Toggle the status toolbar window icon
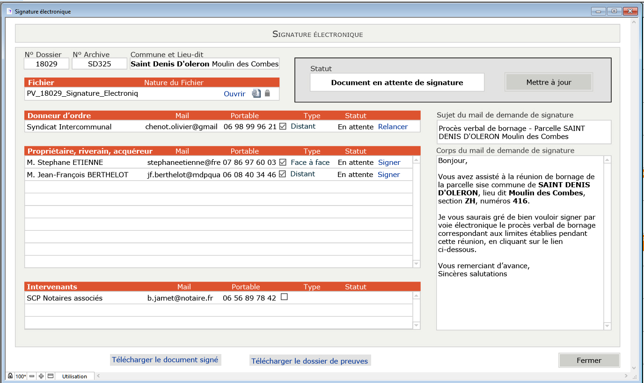The width and height of the screenshot is (644, 383). 51,376
